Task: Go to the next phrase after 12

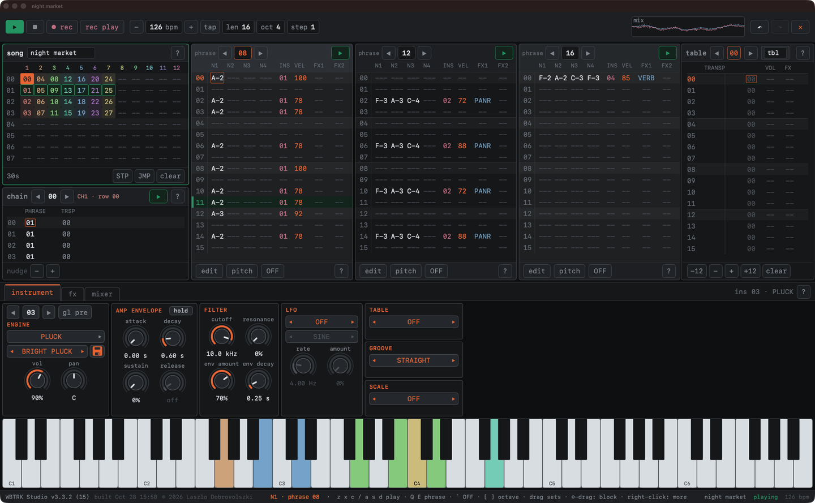Action: 424,53
